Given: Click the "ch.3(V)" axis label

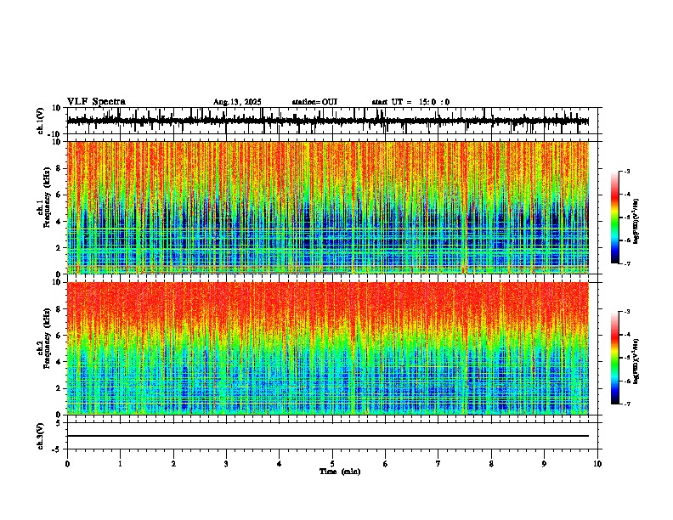Looking at the screenshot, I should [41, 436].
